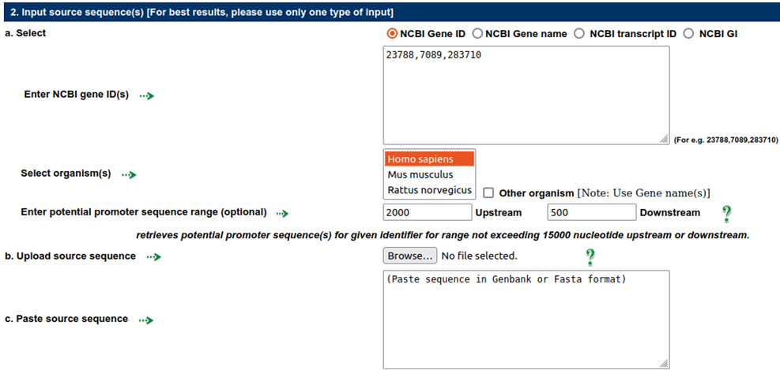The width and height of the screenshot is (780, 370).
Task: Enable the Other organism checkbox
Action: tap(488, 192)
